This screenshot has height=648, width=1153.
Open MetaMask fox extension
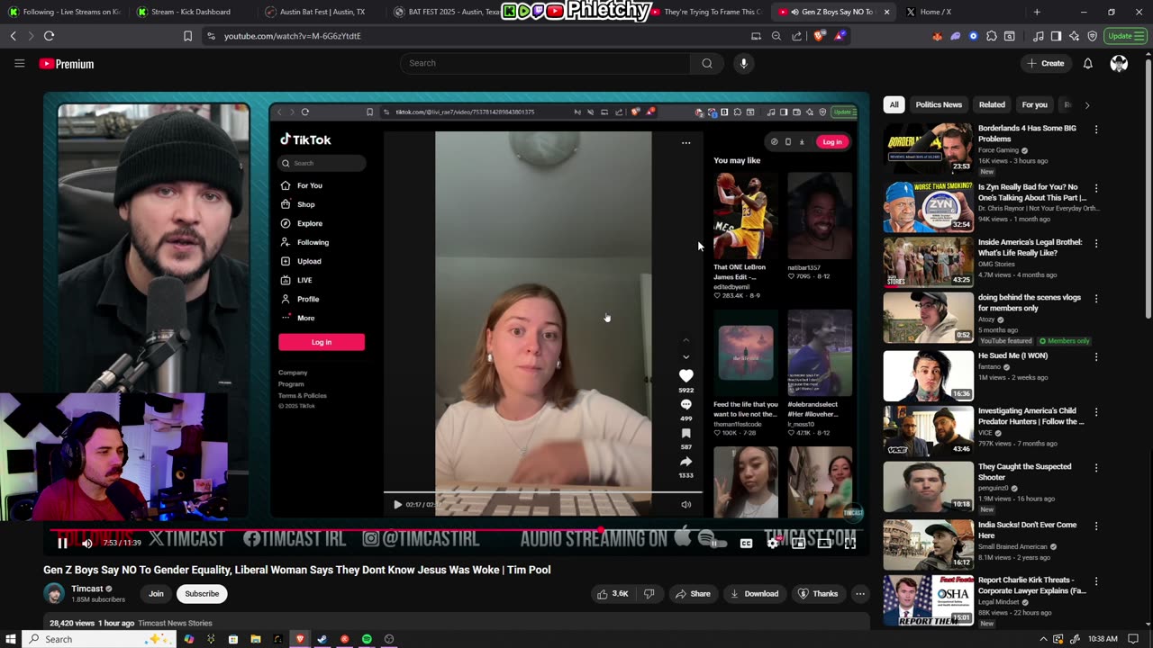pos(937,36)
